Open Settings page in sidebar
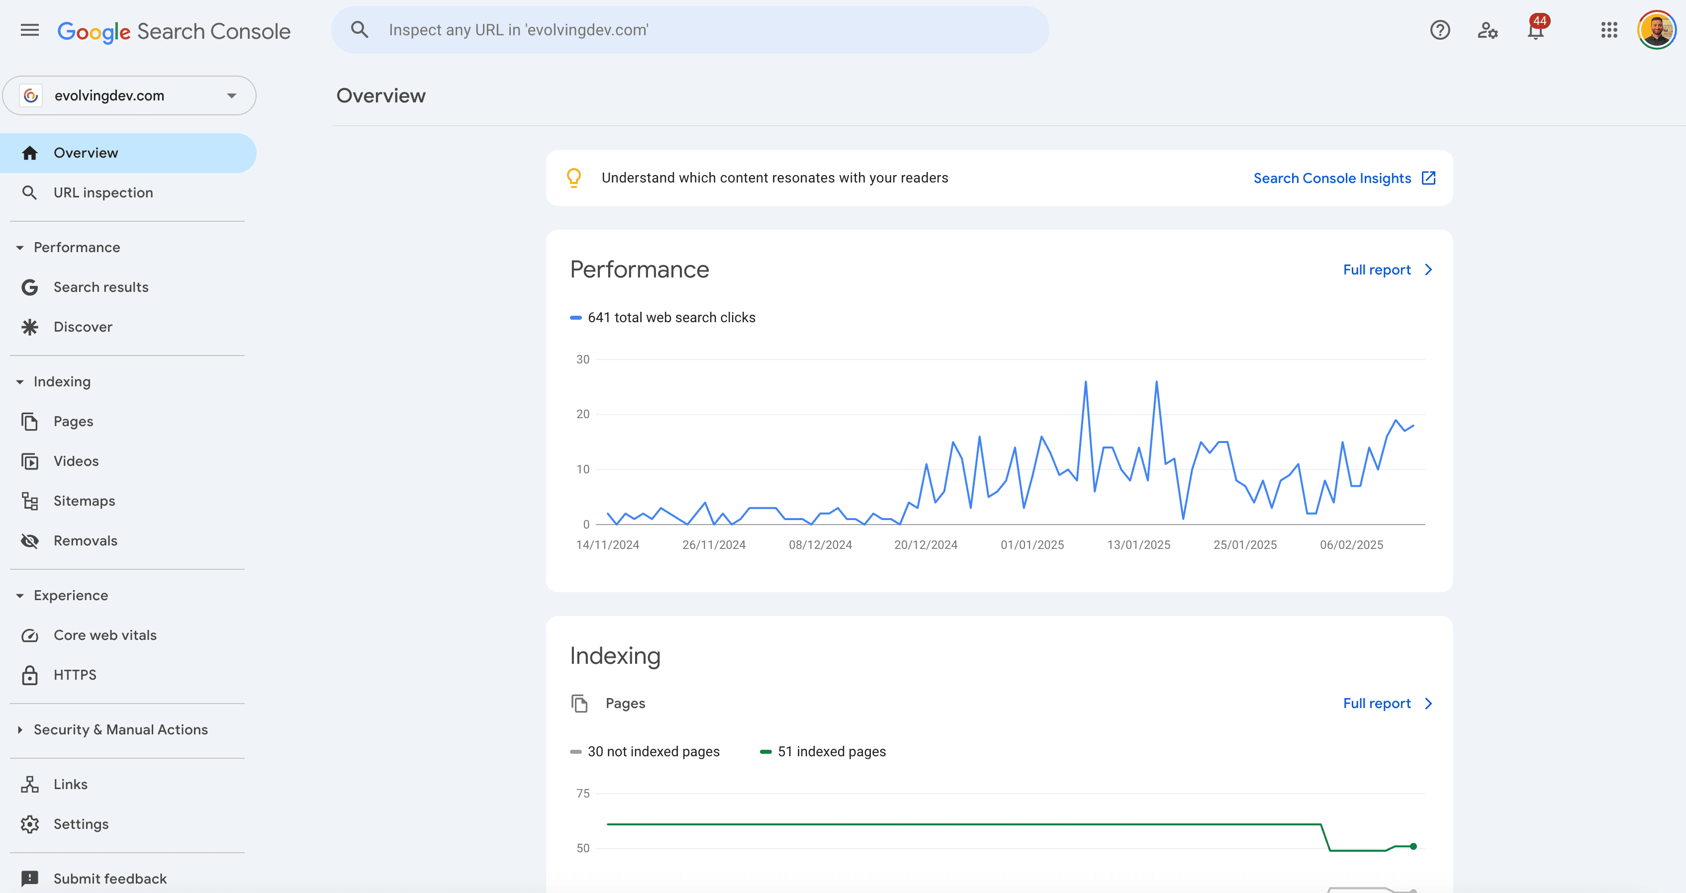Screen dimensions: 1686x893 pos(128,824)
